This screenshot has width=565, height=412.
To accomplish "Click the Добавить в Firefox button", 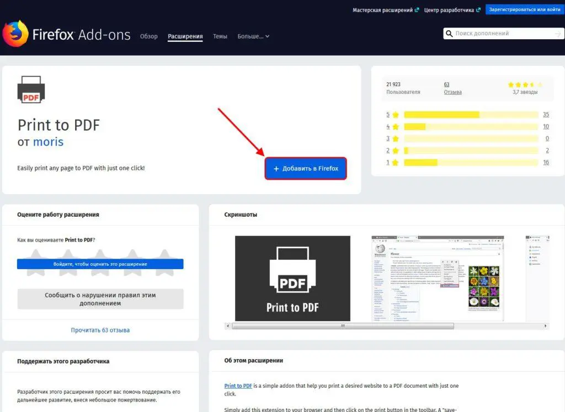I will pyautogui.click(x=306, y=168).
